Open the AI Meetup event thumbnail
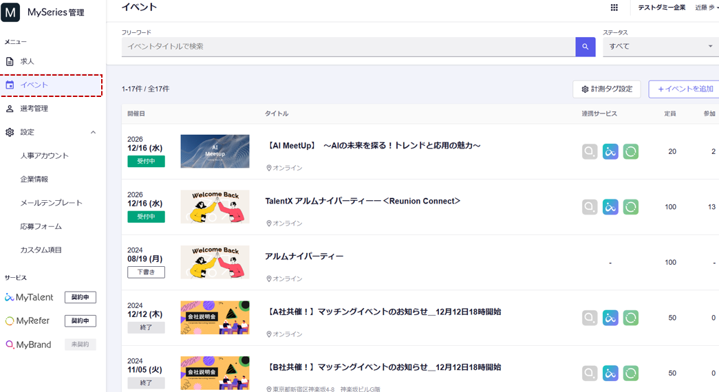The height and width of the screenshot is (392, 719). (215, 151)
